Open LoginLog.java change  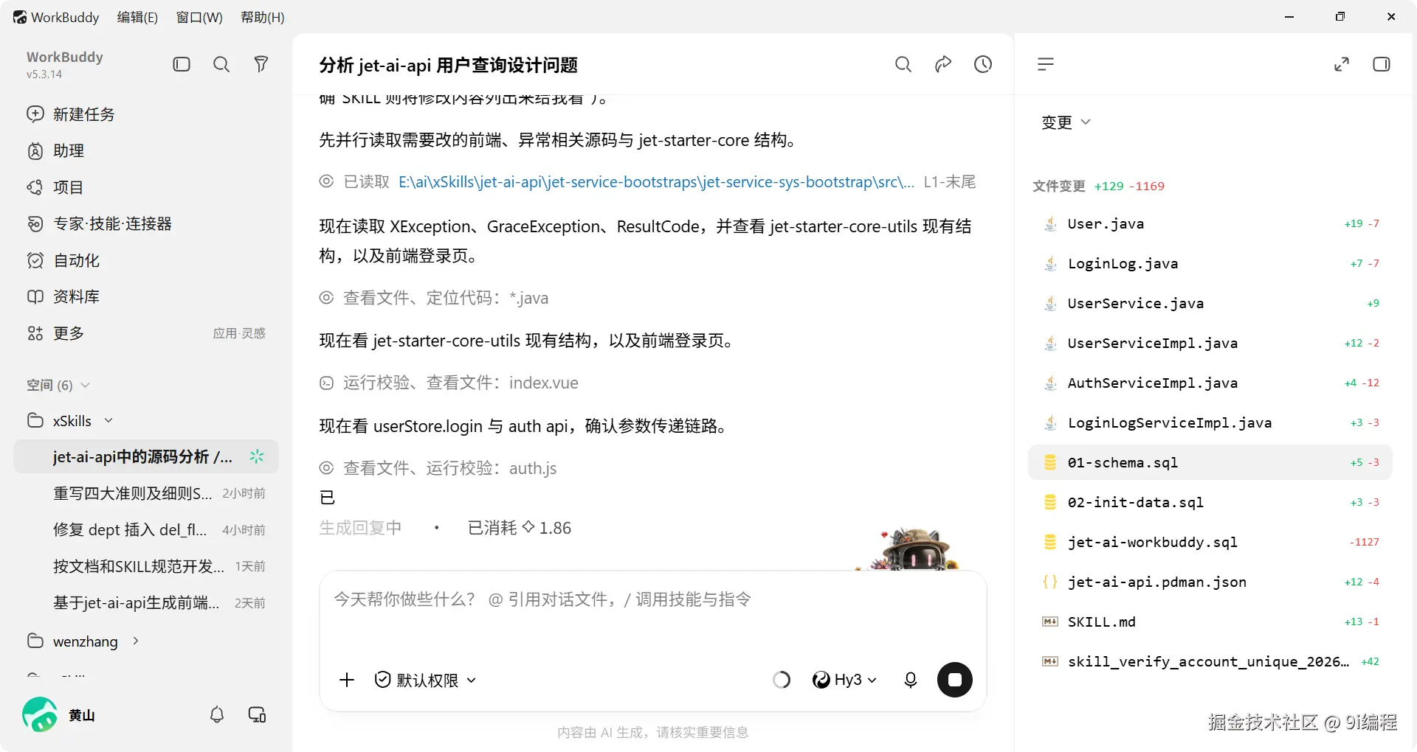tap(1210, 263)
